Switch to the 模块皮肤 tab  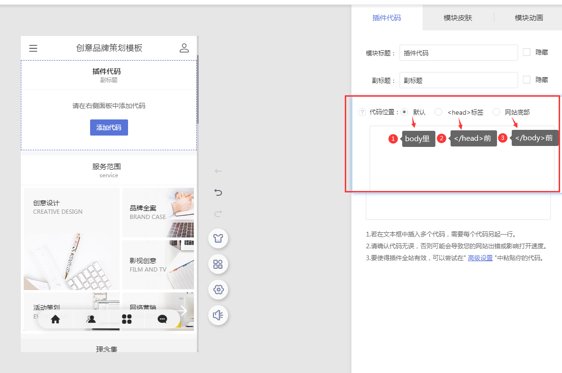tap(458, 18)
